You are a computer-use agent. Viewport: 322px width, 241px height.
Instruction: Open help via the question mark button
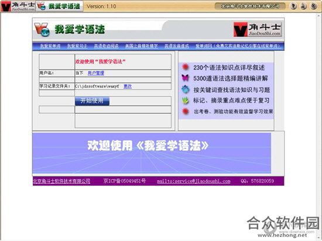[x=293, y=6]
